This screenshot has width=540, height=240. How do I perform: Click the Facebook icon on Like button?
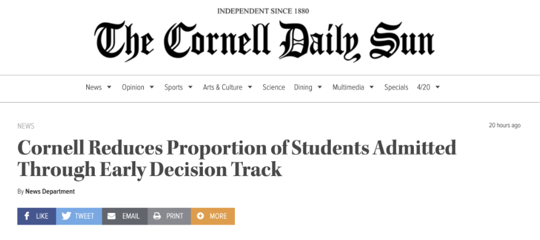tap(27, 216)
